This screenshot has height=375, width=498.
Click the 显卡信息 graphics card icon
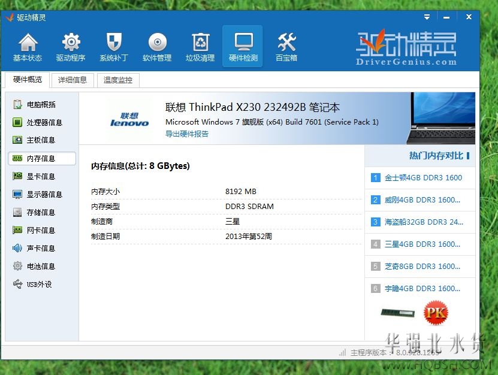17,176
